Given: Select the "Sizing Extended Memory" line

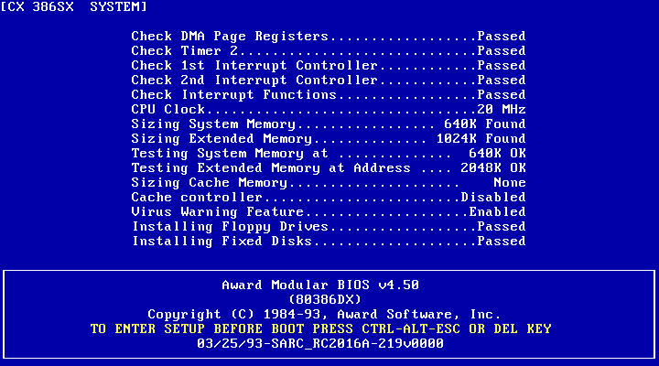Looking at the screenshot, I should point(329,139).
